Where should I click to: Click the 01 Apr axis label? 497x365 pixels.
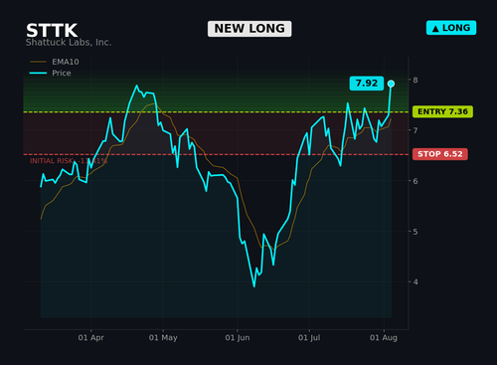[91, 338]
